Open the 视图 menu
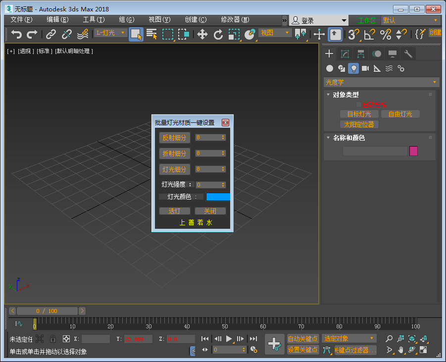446x362 pixels. [158, 19]
